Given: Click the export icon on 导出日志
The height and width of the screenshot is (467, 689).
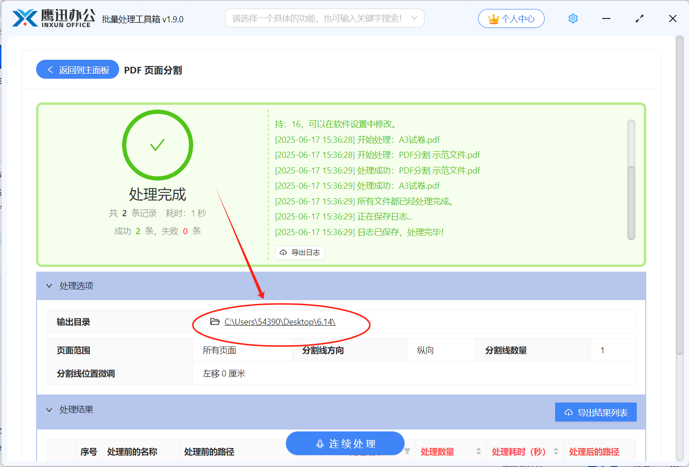Looking at the screenshot, I should click(283, 253).
